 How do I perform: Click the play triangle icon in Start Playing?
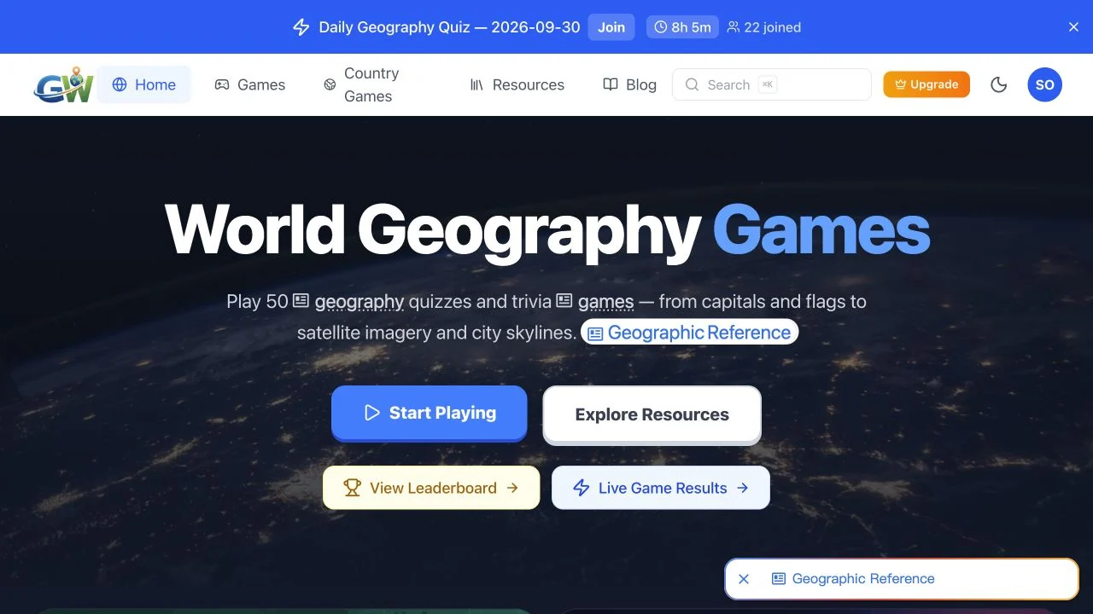pos(372,413)
